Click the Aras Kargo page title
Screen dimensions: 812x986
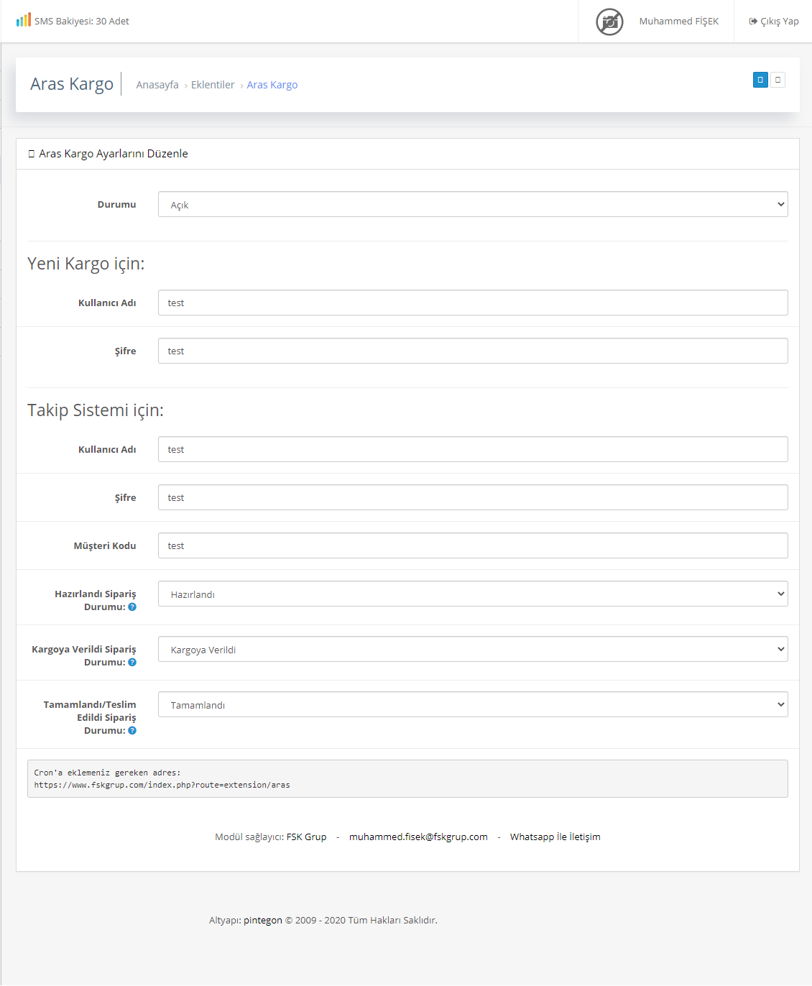[x=72, y=84]
